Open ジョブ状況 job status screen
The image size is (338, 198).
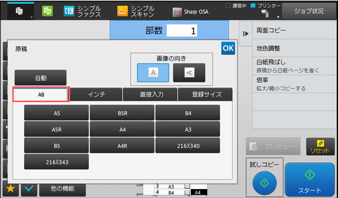pyautogui.click(x=309, y=11)
